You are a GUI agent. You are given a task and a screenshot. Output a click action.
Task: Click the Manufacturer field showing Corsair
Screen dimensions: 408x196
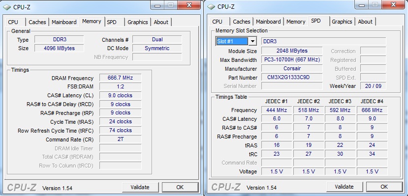tap(292, 69)
